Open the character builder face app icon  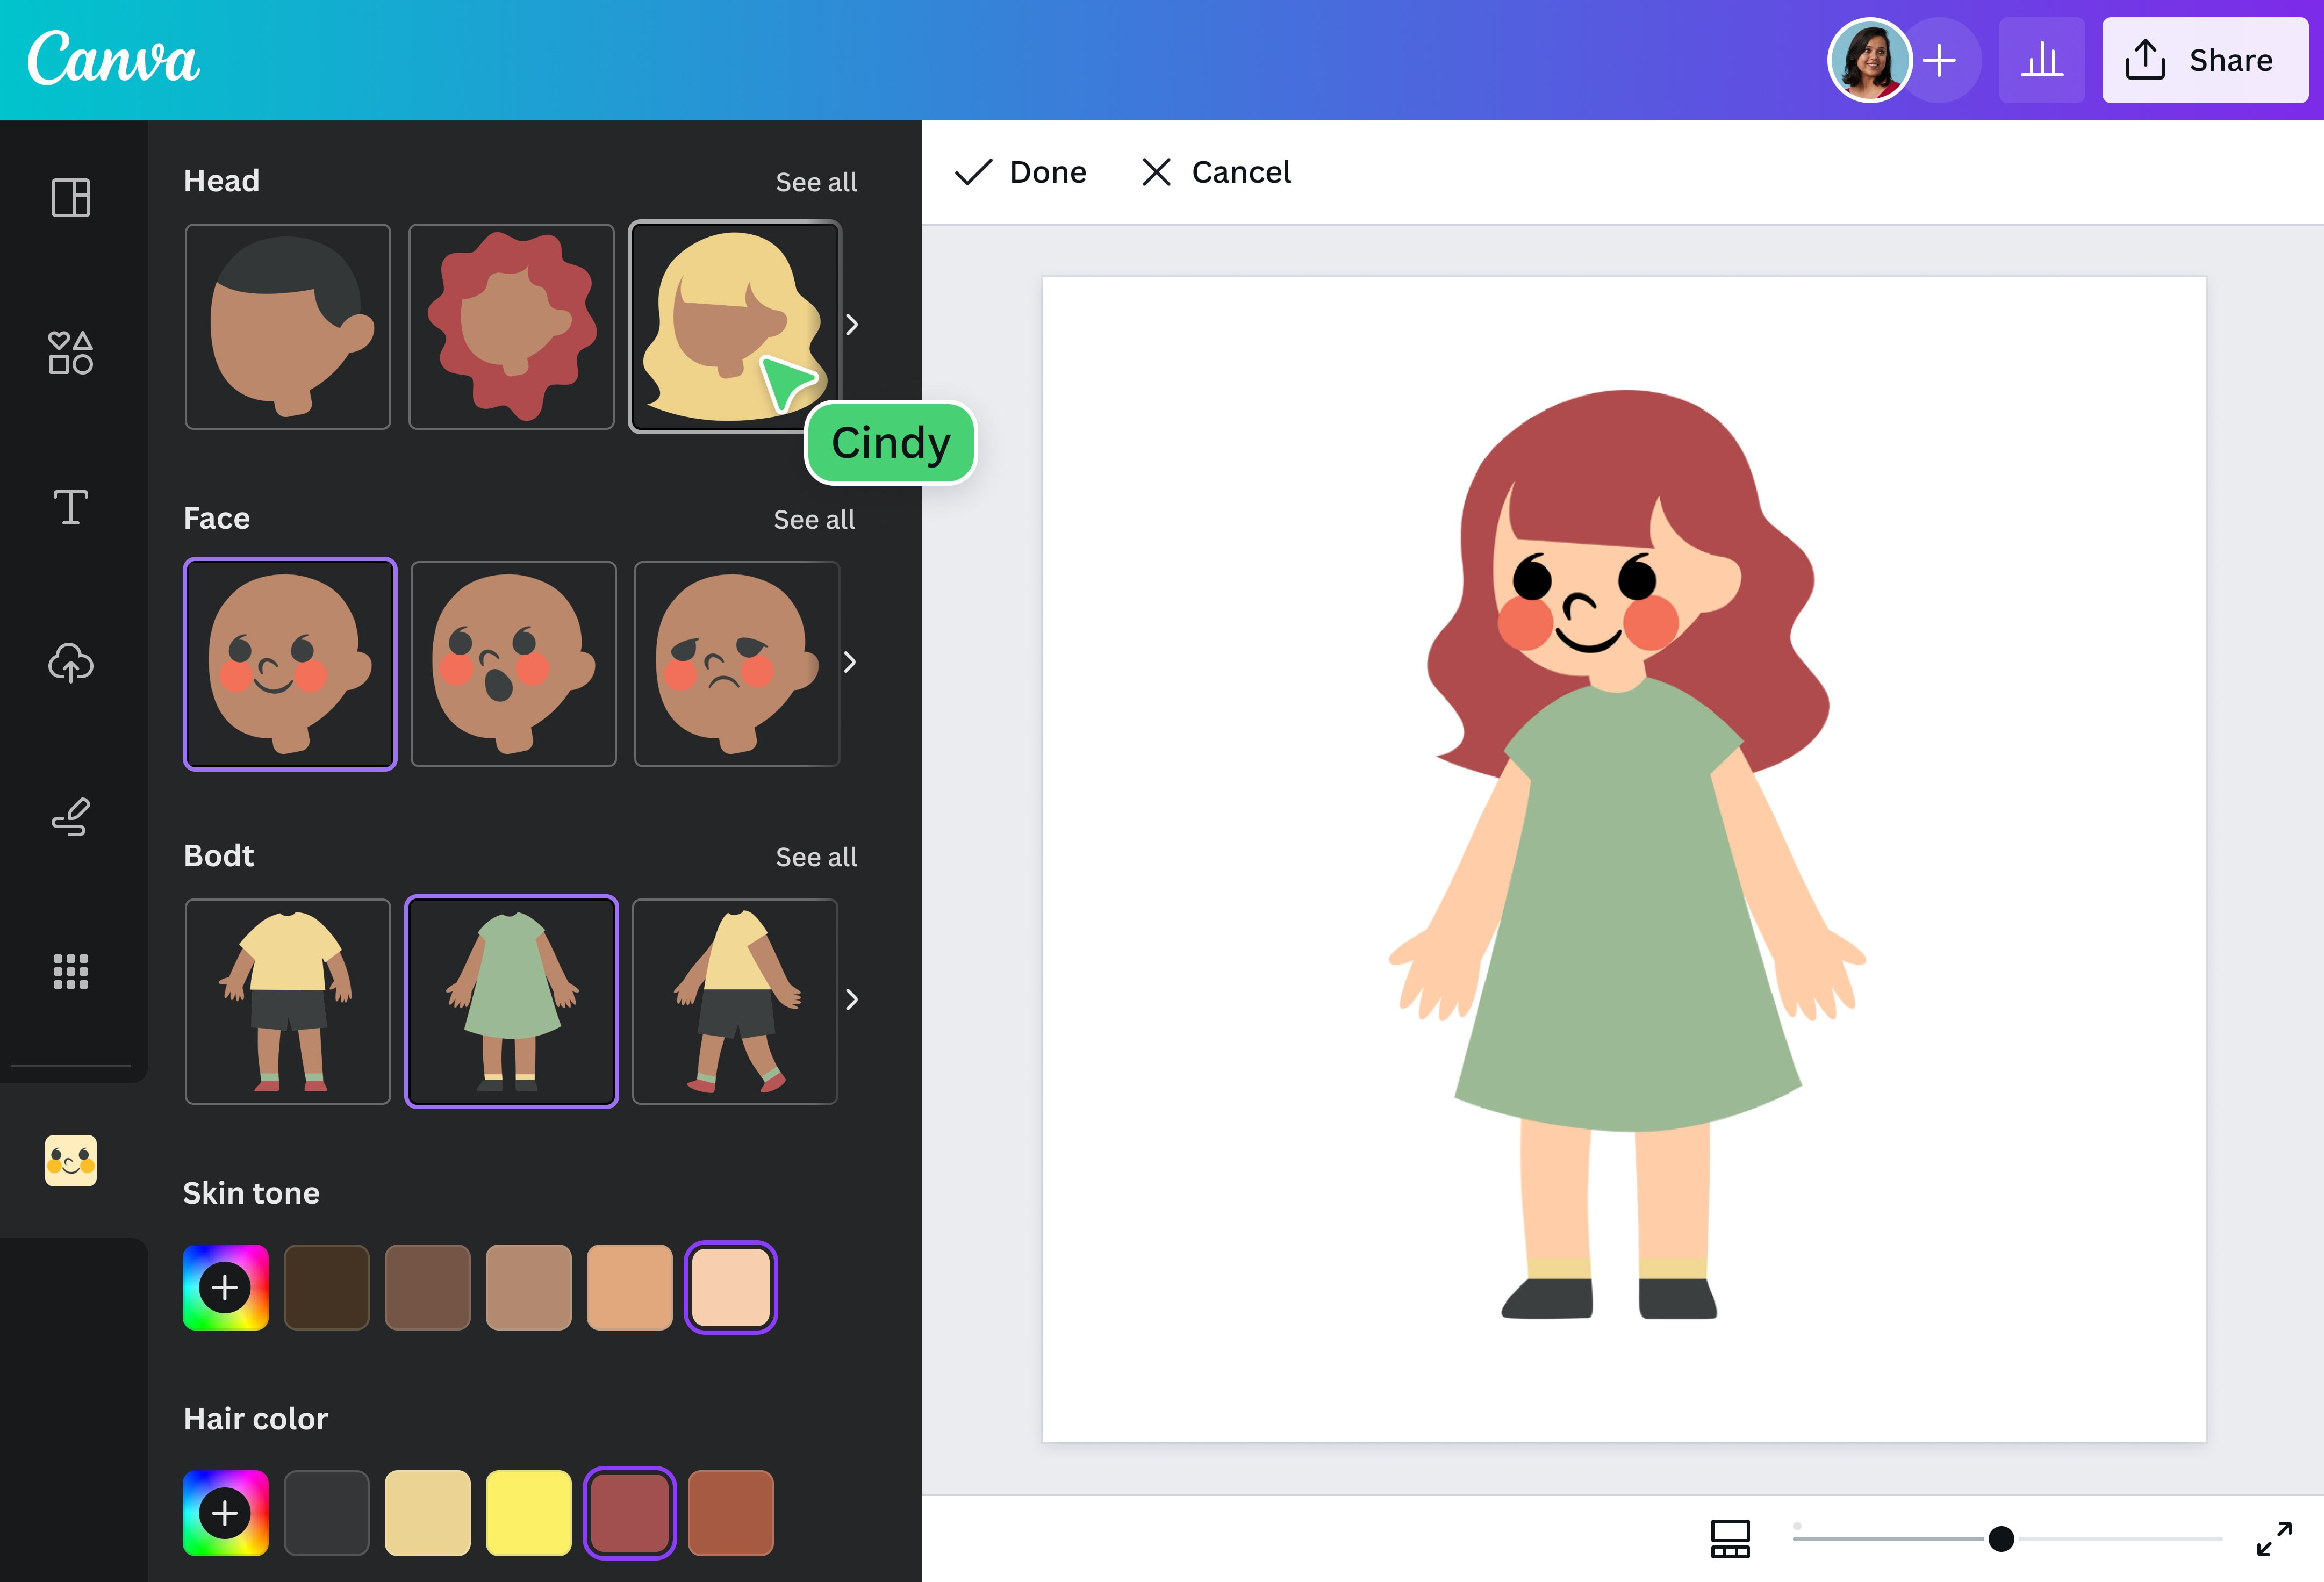71,1160
